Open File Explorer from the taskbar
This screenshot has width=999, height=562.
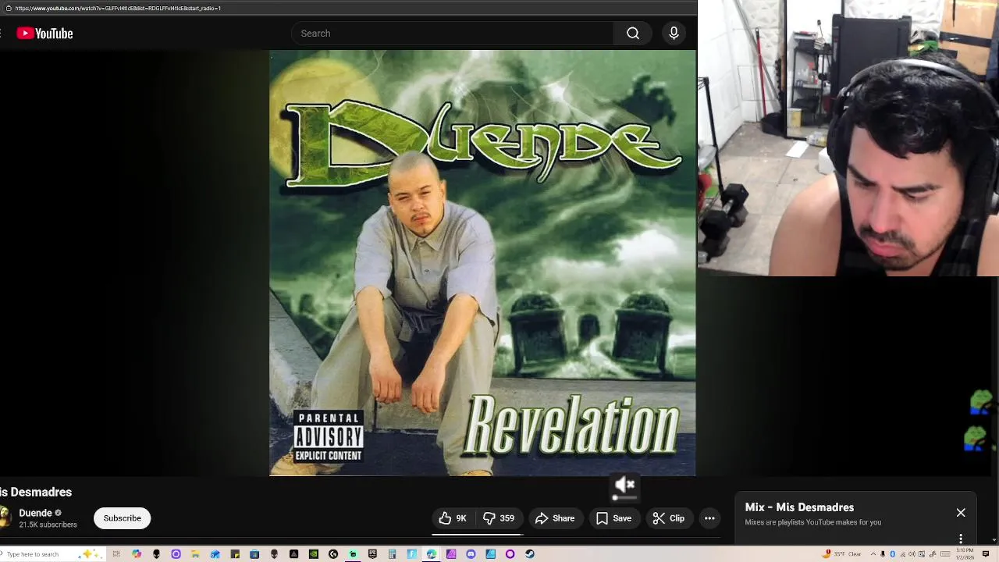(195, 554)
